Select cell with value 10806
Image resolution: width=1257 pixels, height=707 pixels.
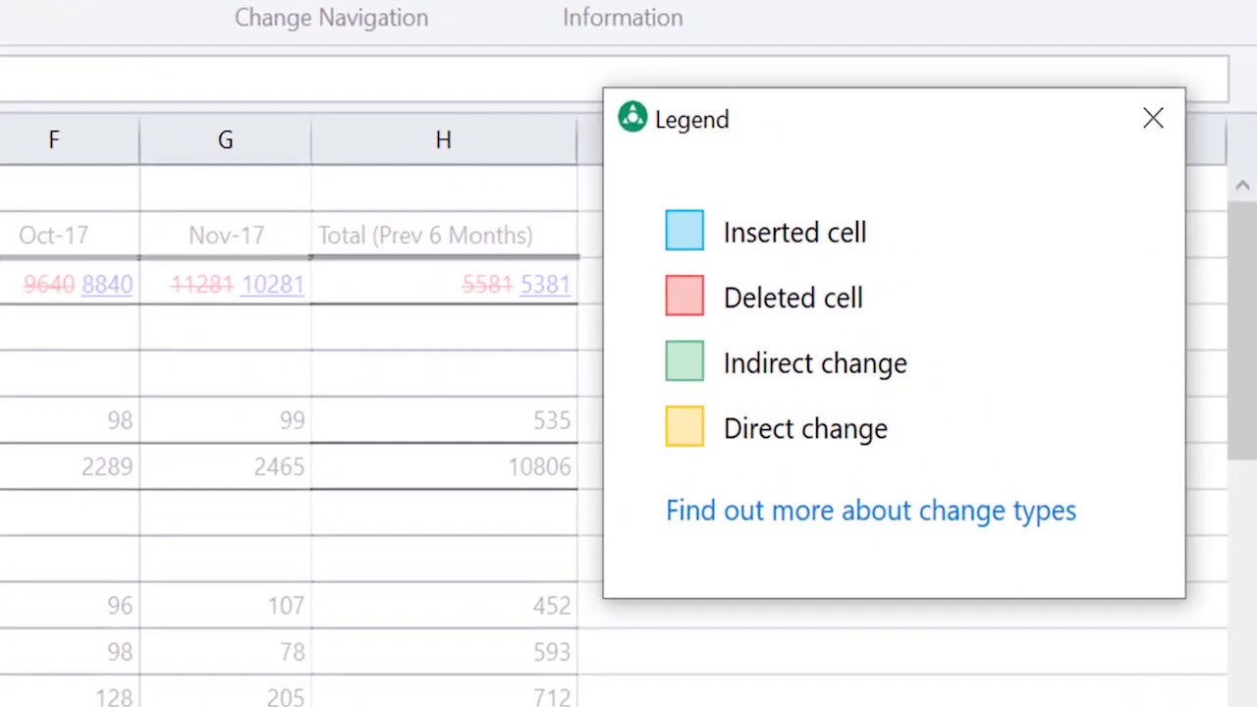444,466
